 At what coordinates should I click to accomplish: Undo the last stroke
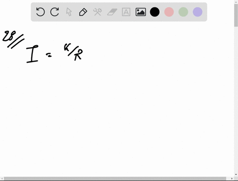point(40,12)
